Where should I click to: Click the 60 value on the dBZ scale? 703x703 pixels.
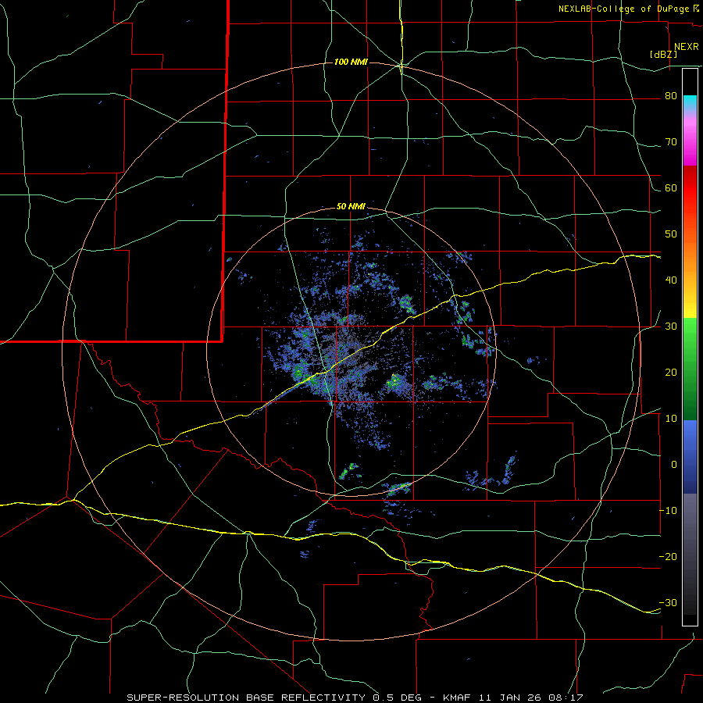pos(671,188)
